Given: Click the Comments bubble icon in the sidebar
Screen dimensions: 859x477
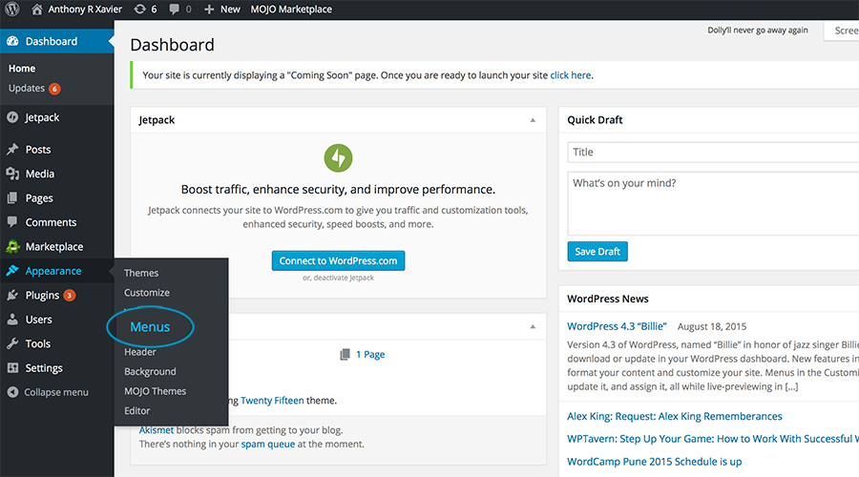Looking at the screenshot, I should tap(12, 221).
